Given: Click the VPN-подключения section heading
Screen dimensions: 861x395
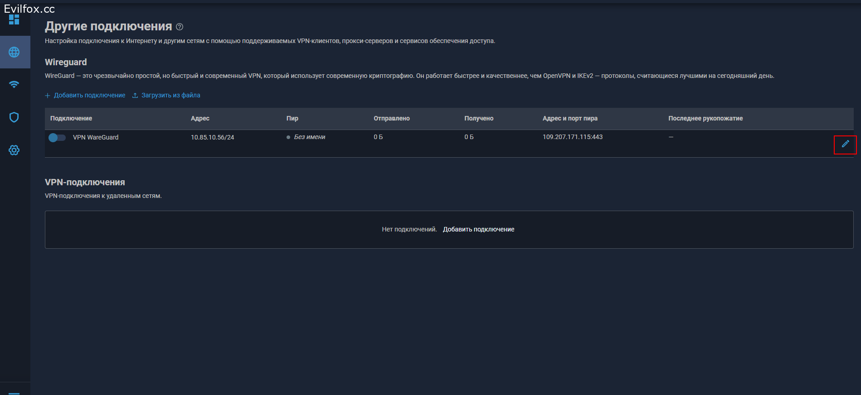Looking at the screenshot, I should coord(85,182).
